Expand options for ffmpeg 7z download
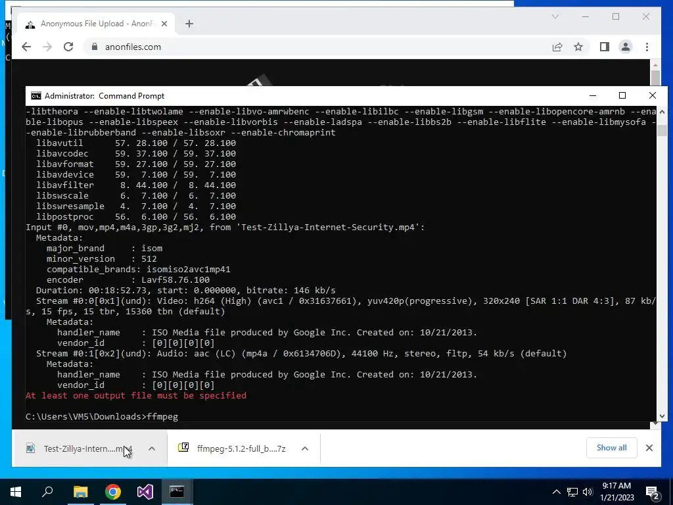The width and height of the screenshot is (673, 505). point(305,448)
